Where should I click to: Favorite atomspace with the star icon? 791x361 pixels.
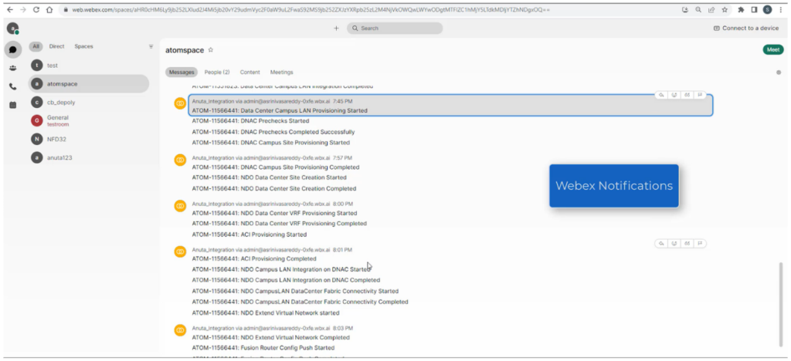click(x=211, y=50)
